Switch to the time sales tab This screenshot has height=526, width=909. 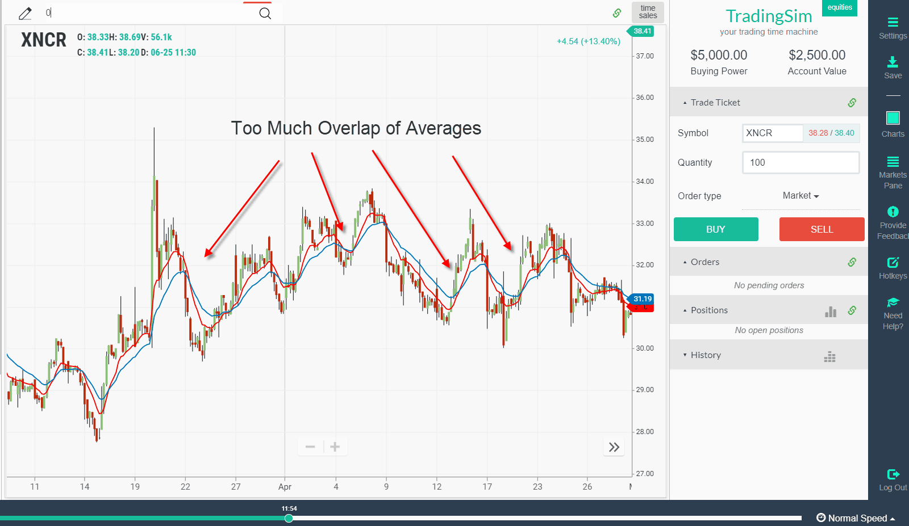(647, 12)
